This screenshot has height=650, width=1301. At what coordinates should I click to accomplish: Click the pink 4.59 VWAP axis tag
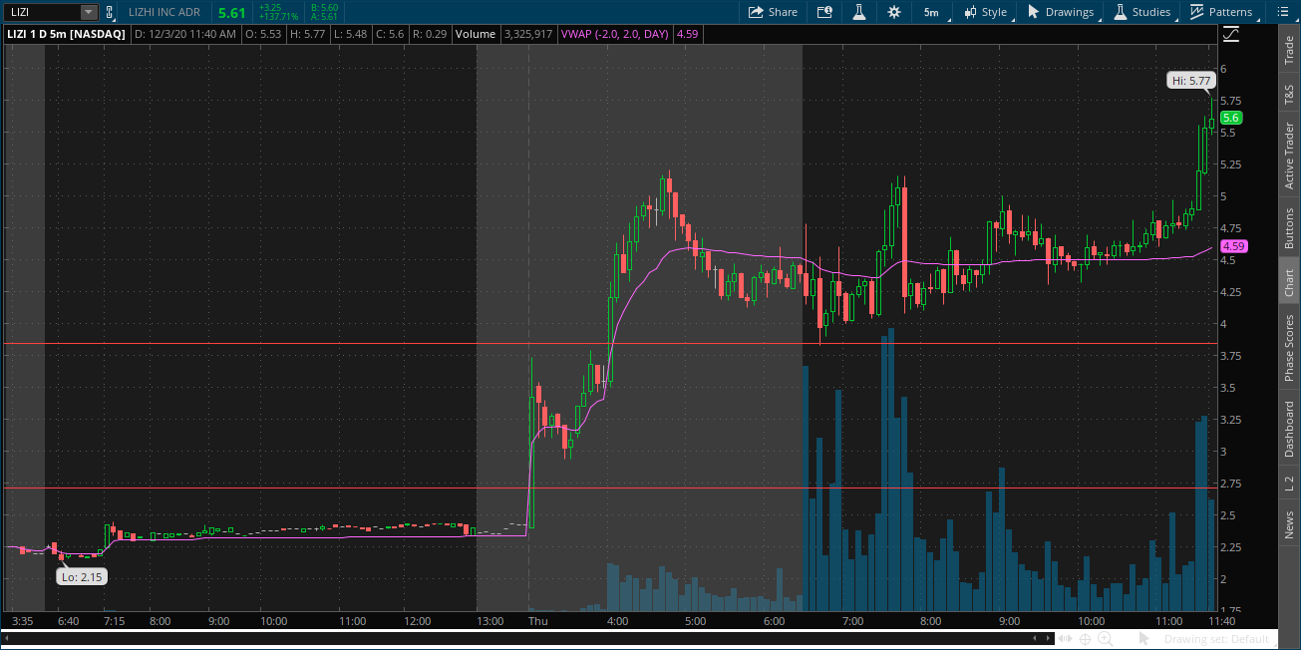tap(1233, 245)
